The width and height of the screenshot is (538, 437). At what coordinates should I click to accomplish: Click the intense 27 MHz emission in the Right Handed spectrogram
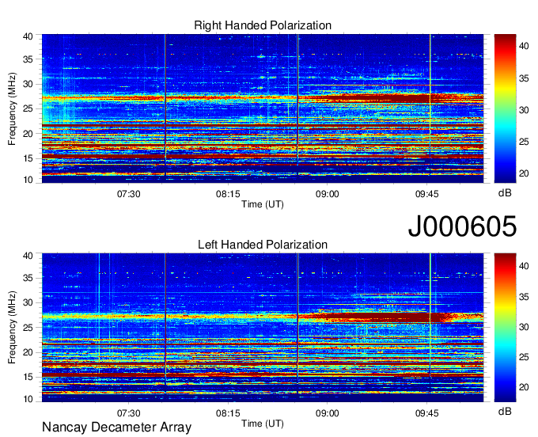point(395,98)
